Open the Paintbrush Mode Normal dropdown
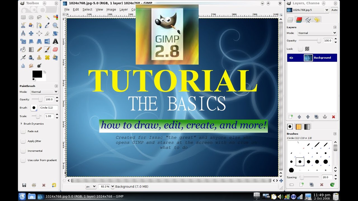Image resolution: width=358 pixels, height=201 pixels. coord(44,92)
